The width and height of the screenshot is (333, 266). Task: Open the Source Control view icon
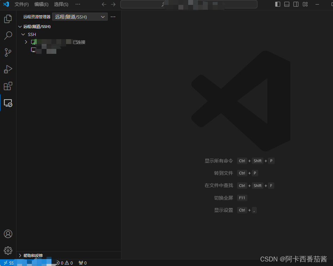point(8,52)
